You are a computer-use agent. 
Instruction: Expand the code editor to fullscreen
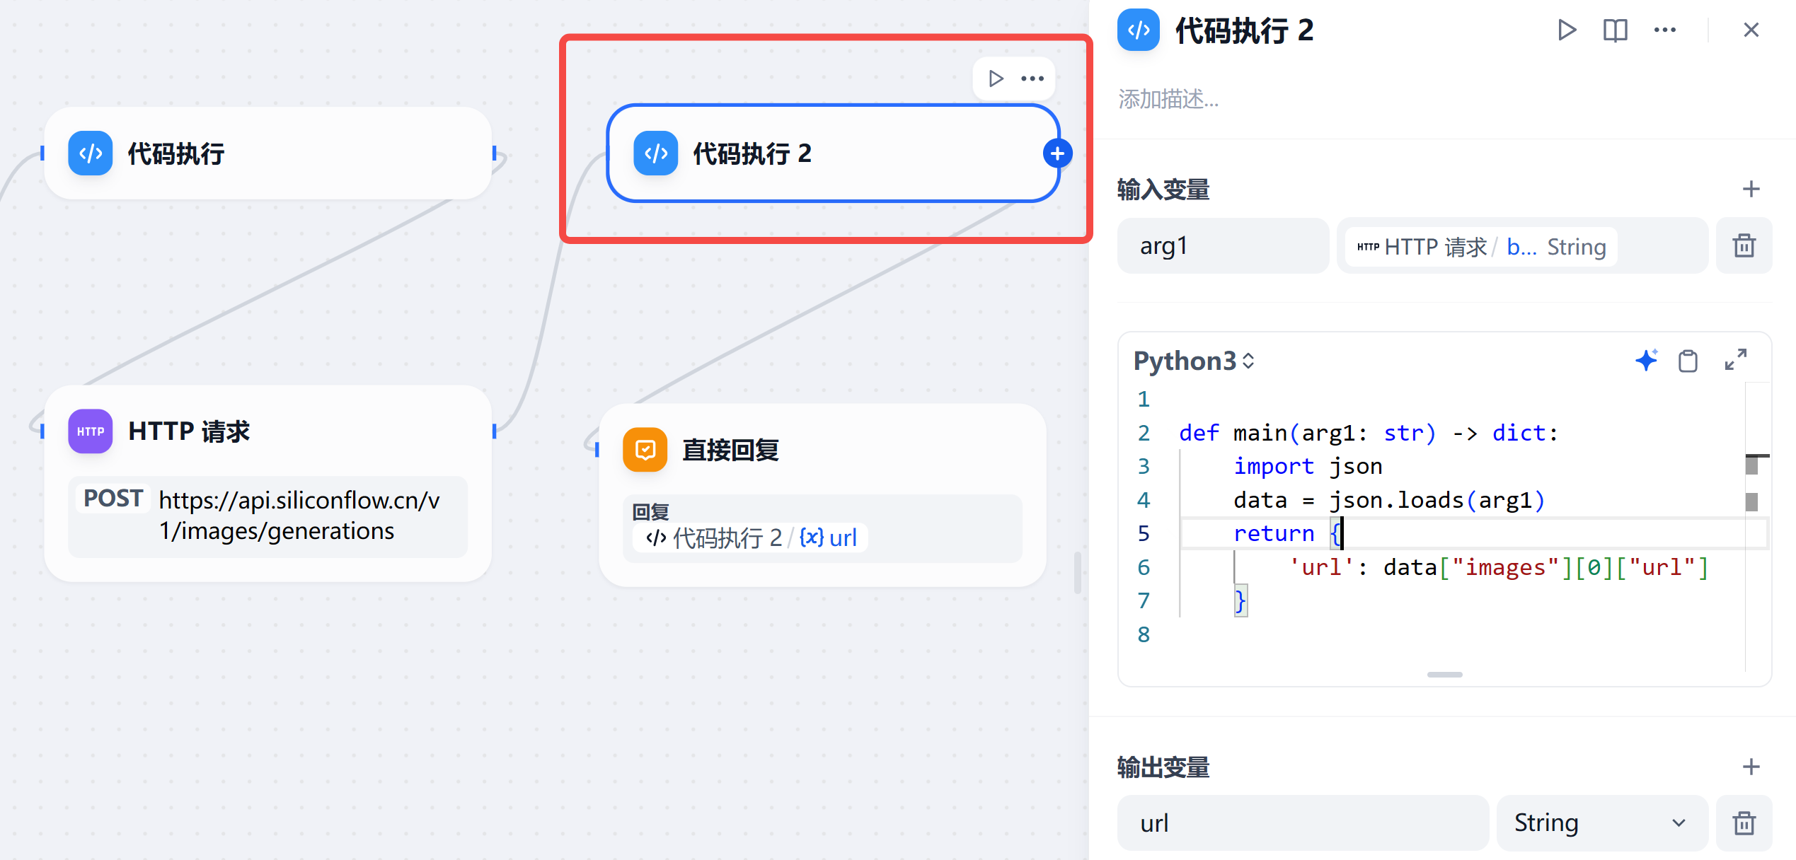tap(1735, 360)
